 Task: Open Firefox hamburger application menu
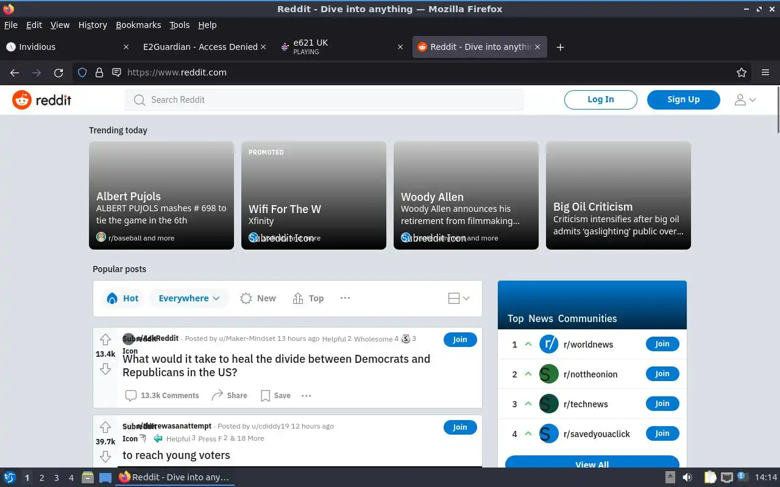[x=765, y=72]
